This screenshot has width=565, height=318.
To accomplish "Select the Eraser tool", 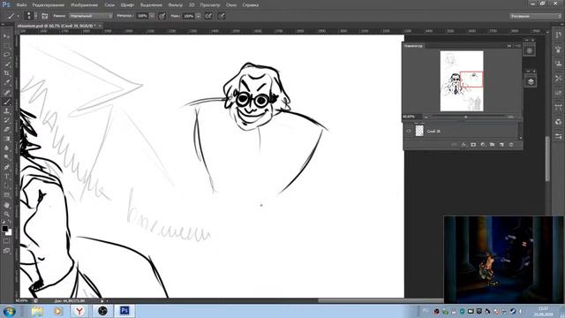I will [6, 129].
